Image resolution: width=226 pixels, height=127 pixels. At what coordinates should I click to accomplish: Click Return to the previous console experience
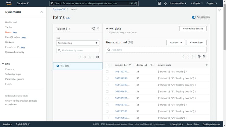tap(21, 103)
